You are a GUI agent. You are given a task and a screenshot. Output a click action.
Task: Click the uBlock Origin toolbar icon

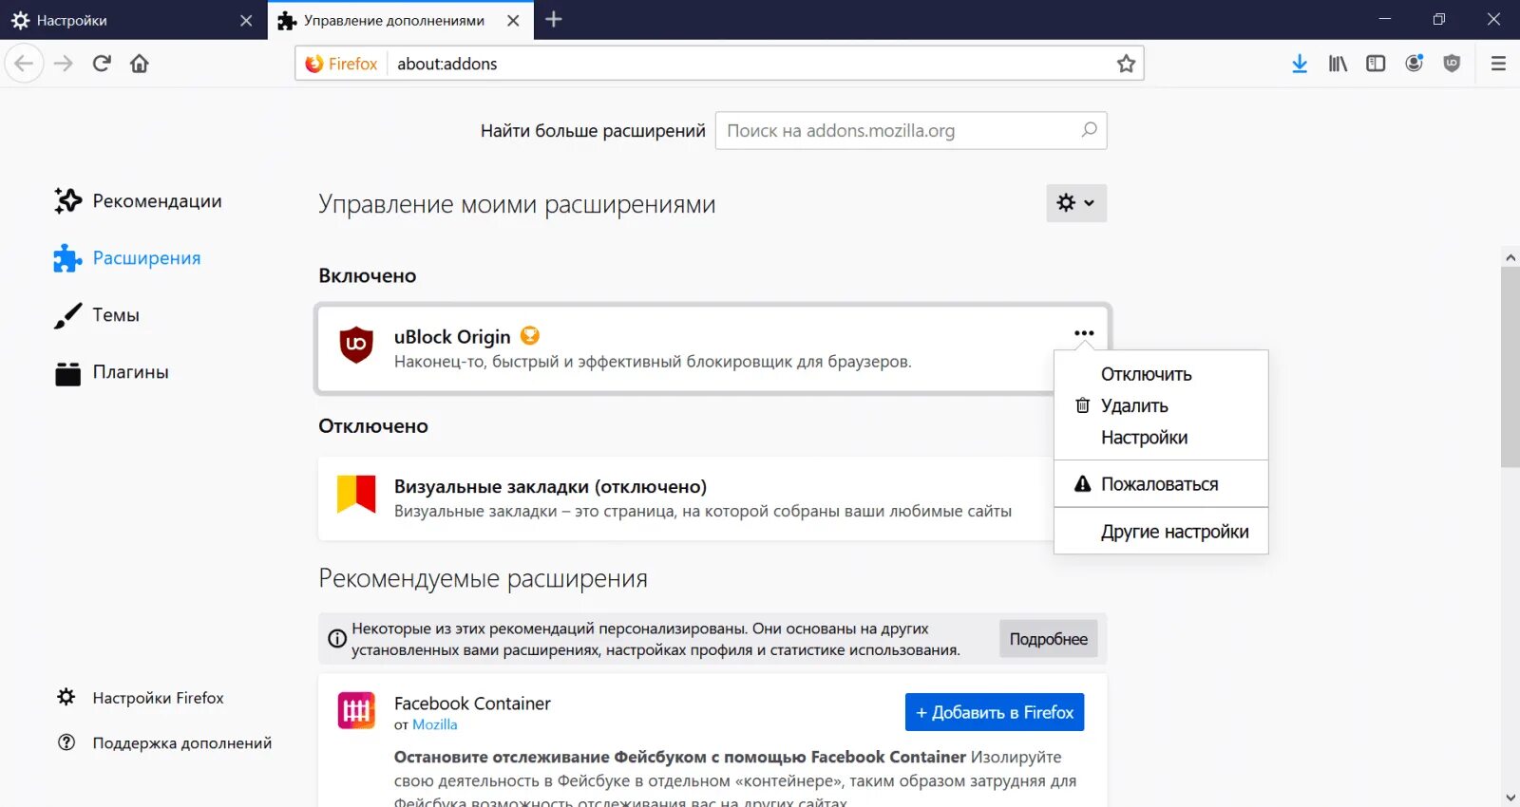[x=1452, y=64]
